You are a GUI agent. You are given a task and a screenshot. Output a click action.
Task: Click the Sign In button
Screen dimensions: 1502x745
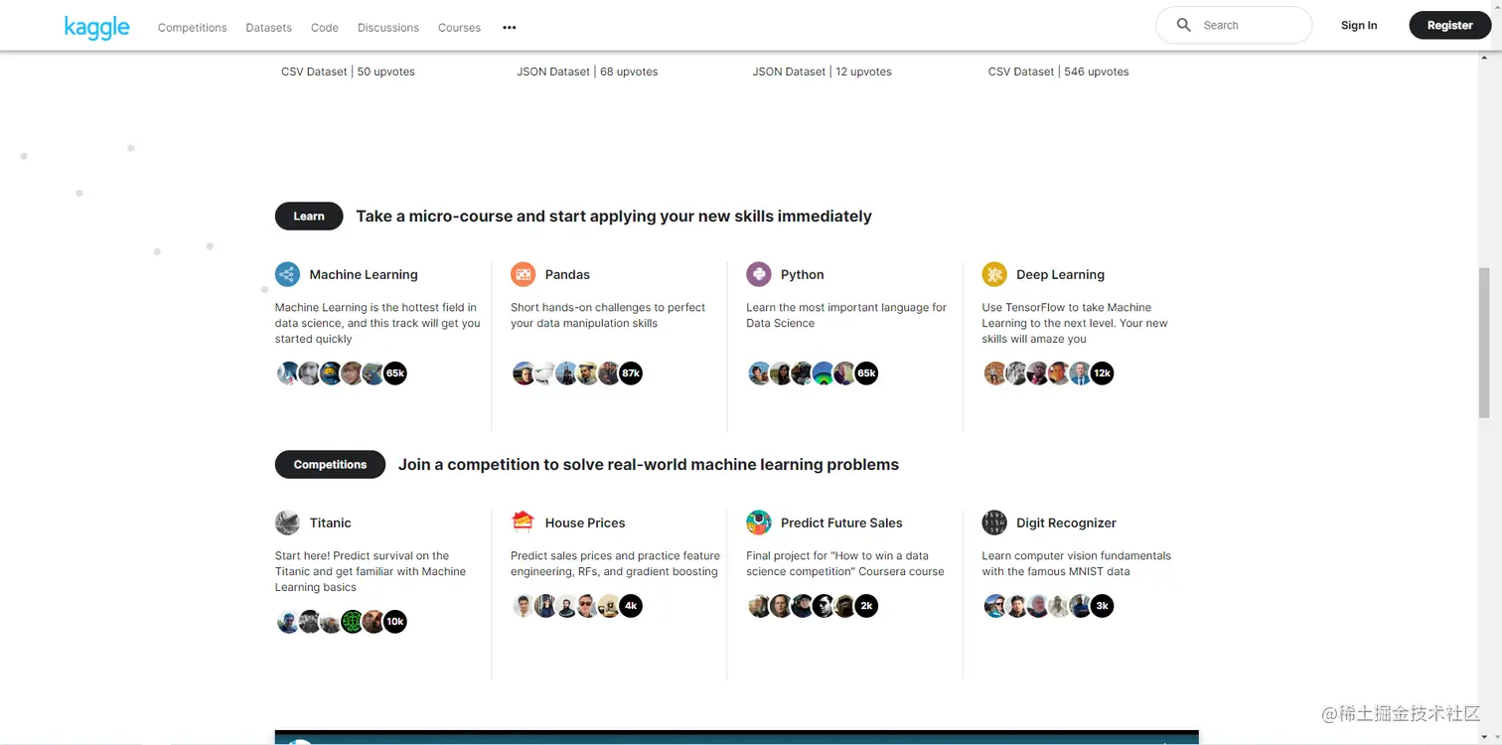point(1359,26)
